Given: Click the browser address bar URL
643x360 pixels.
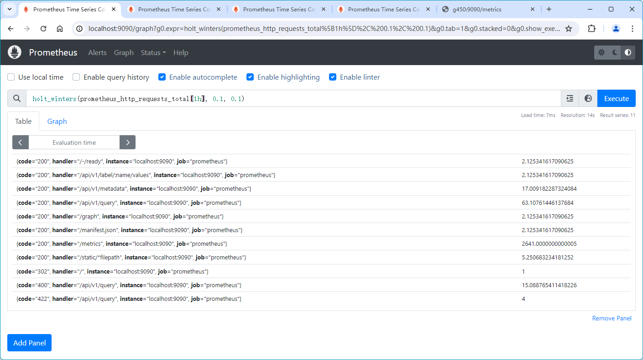Looking at the screenshot, I should click(x=324, y=29).
